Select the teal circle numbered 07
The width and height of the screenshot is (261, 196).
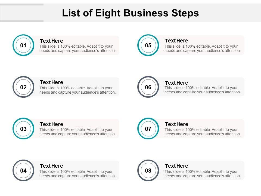[x=148, y=129]
